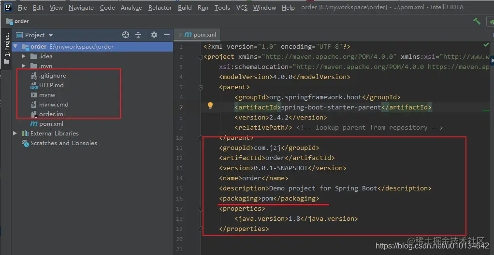Click the Scratches and Consoles icon
Viewport: 494px width, 255px height.
pos(25,143)
